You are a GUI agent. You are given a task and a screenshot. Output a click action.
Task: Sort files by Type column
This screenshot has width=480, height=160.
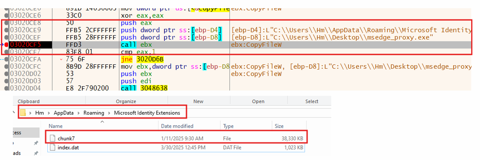tap(228, 126)
